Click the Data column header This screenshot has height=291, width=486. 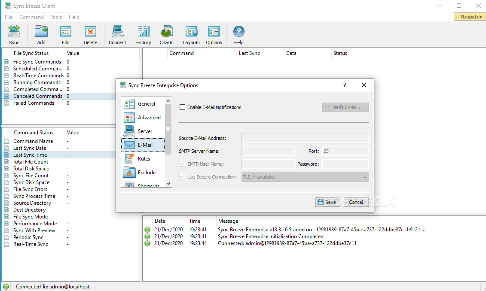308,53
